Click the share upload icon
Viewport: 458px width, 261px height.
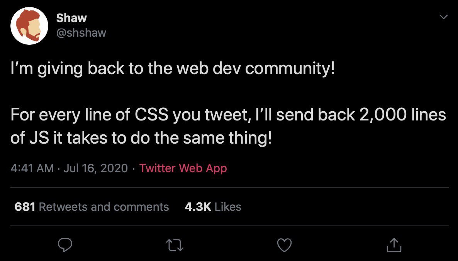pyautogui.click(x=394, y=245)
